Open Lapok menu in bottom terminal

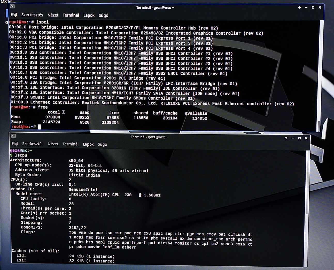pos(88,144)
